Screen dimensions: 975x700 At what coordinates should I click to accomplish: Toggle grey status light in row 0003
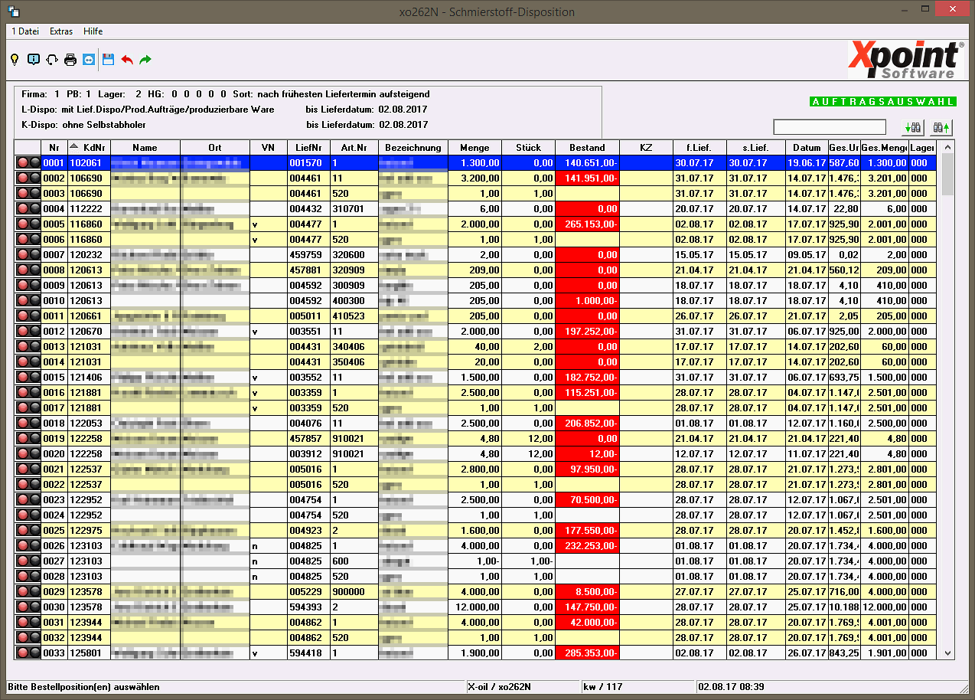pyautogui.click(x=34, y=193)
